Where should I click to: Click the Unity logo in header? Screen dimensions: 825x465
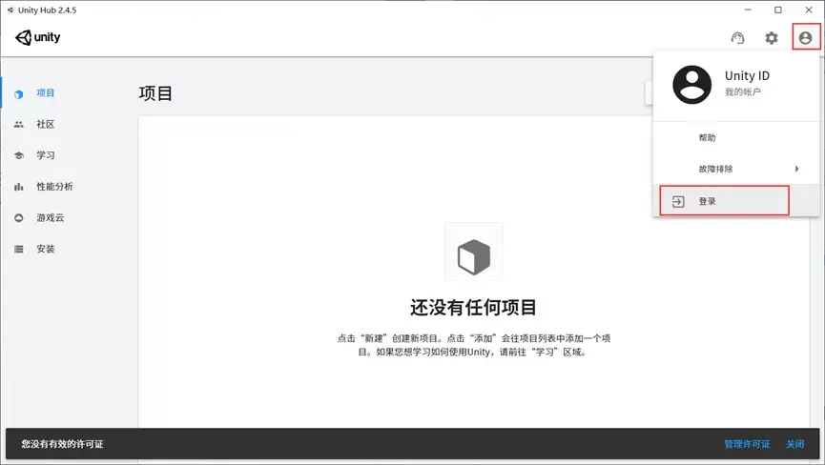[x=37, y=37]
